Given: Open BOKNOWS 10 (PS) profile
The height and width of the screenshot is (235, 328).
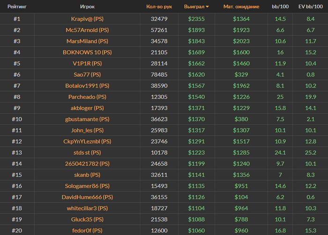Looking at the screenshot, I should 87,52.
